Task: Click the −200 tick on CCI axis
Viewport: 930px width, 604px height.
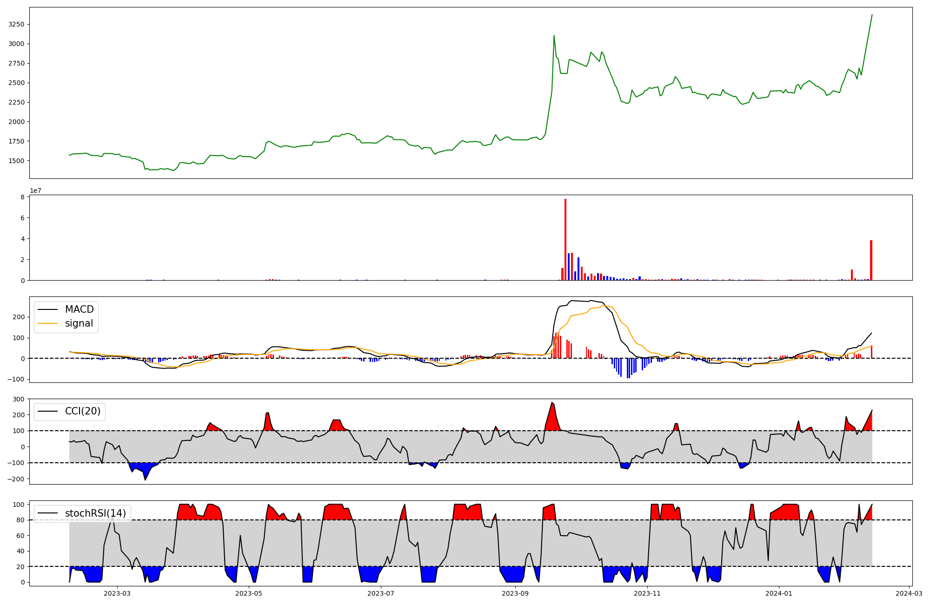Action: coord(16,479)
